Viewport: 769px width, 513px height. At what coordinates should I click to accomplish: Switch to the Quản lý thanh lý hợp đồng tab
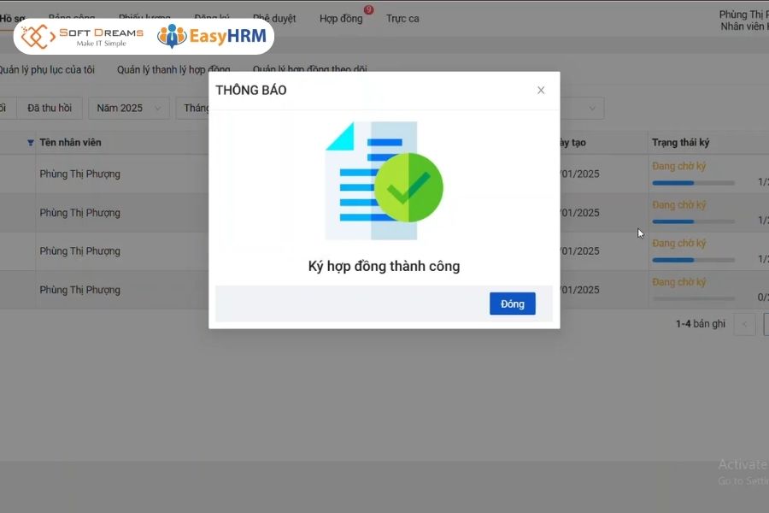[174, 69]
